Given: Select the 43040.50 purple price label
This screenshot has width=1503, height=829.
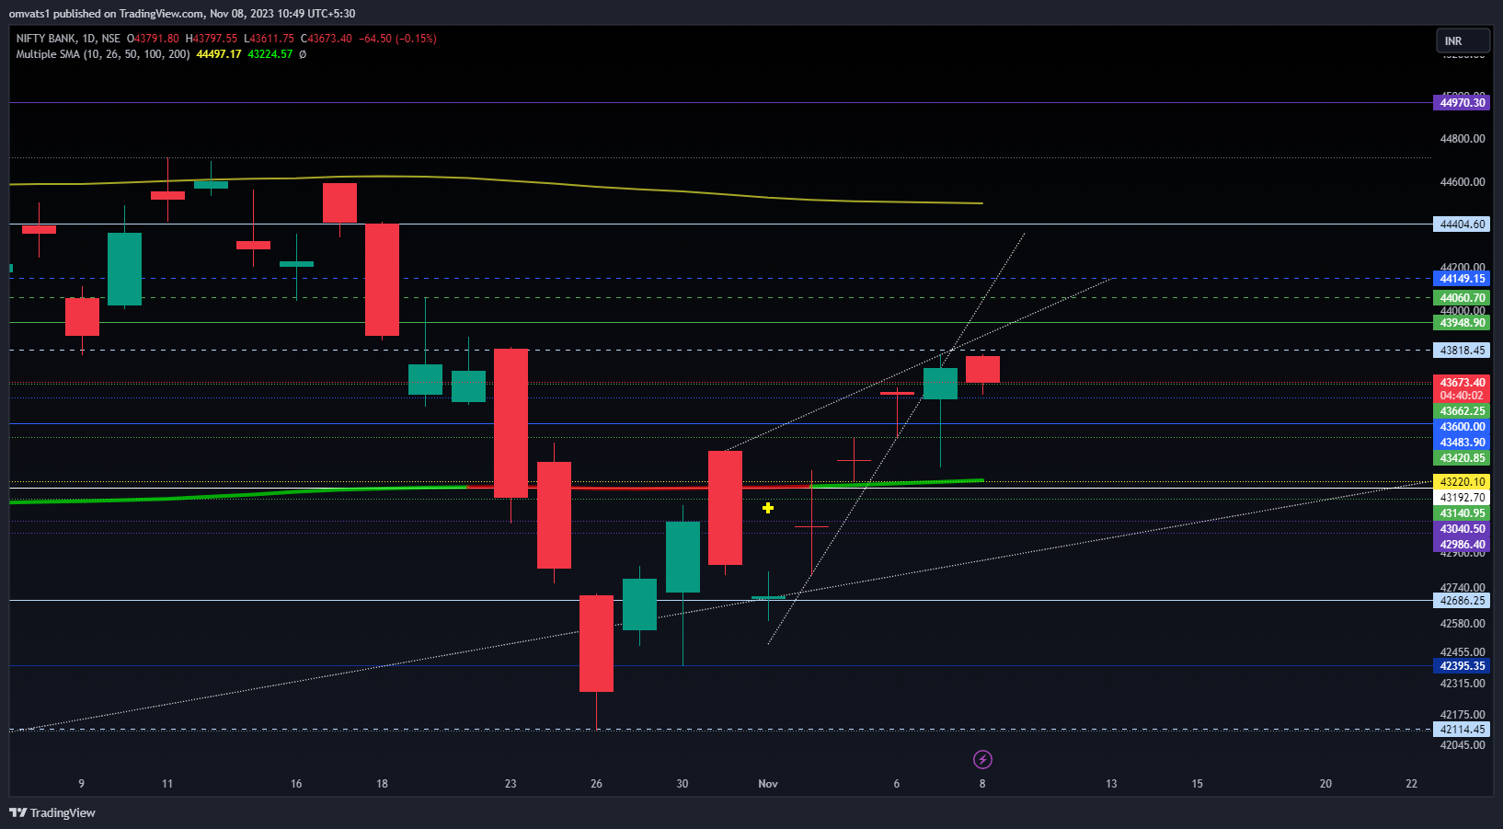Looking at the screenshot, I should tap(1462, 529).
